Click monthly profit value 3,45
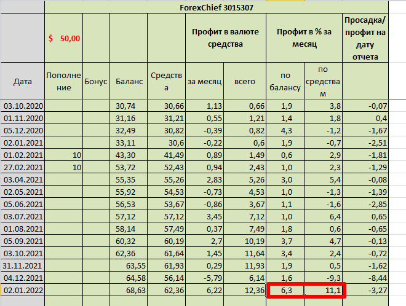 point(205,216)
